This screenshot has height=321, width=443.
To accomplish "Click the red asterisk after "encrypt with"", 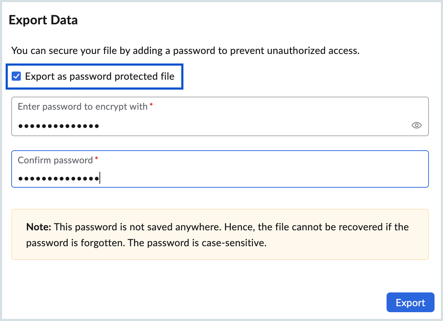I will (x=151, y=106).
